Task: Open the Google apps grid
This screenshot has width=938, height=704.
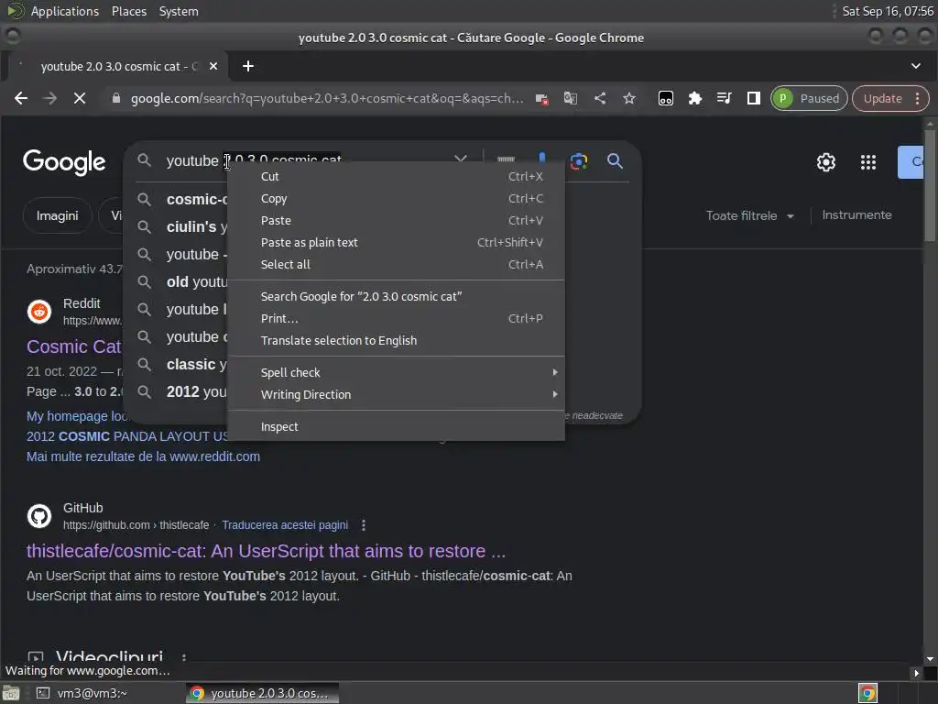Action: [868, 162]
